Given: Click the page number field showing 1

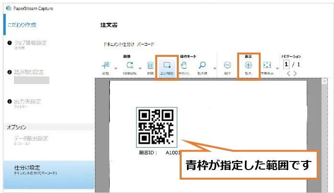Looking at the screenshot, I should (x=286, y=64).
